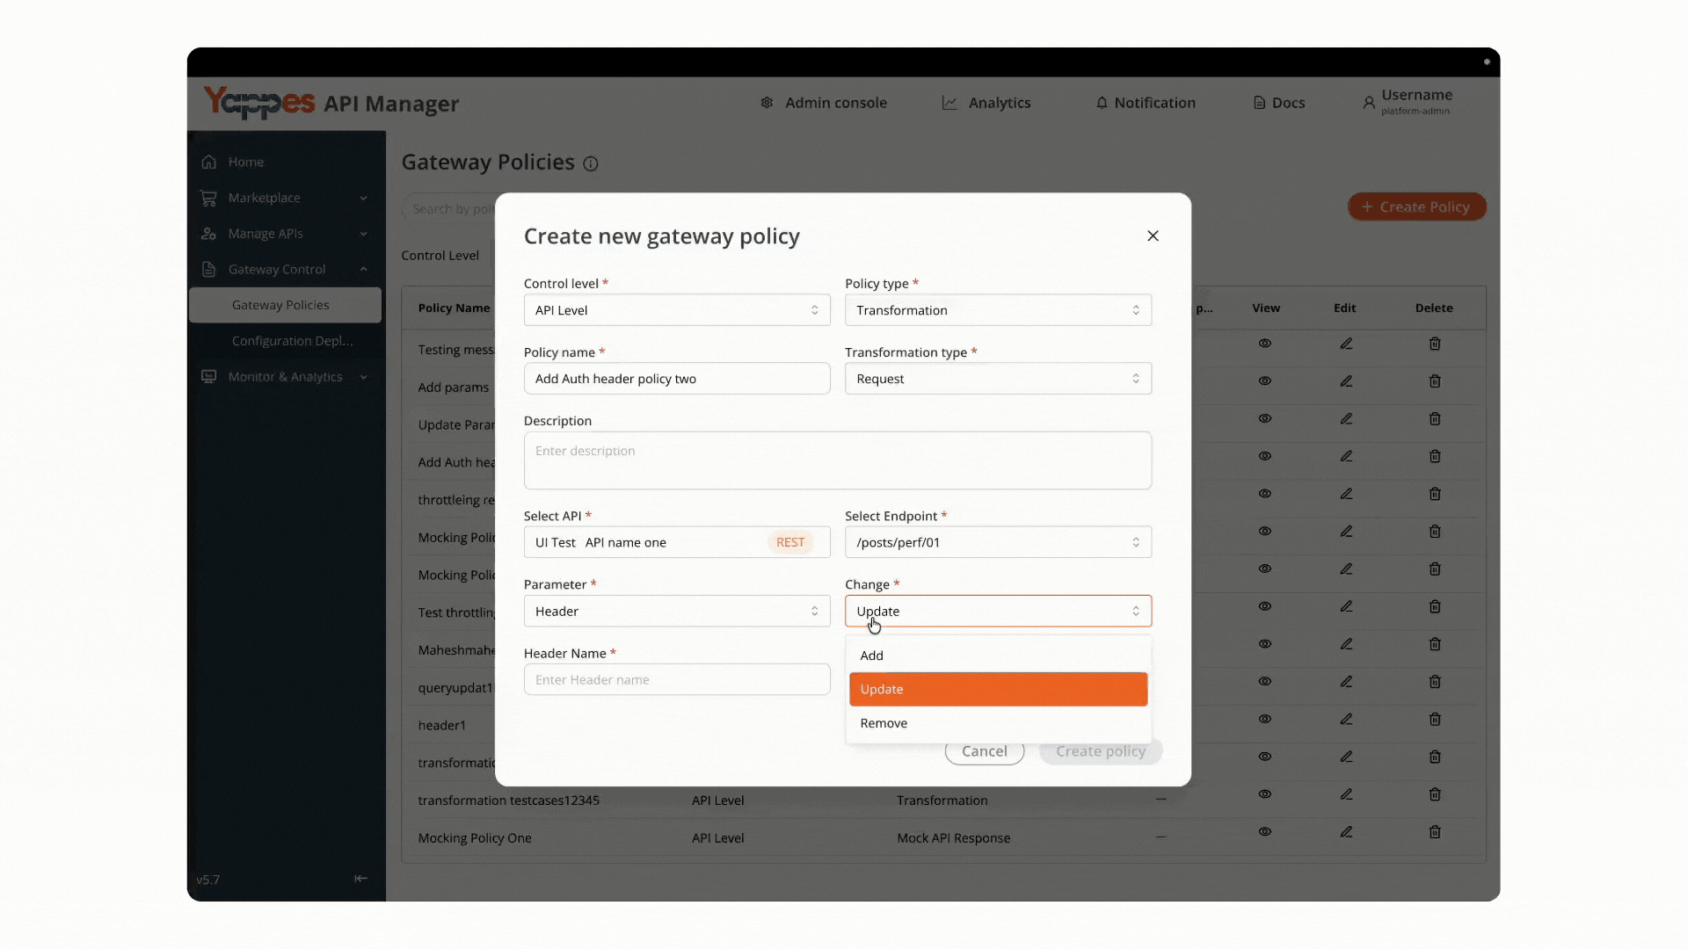The height and width of the screenshot is (949, 1688).
Task: Delete the Maheshmahe... policy row
Action: point(1435,644)
